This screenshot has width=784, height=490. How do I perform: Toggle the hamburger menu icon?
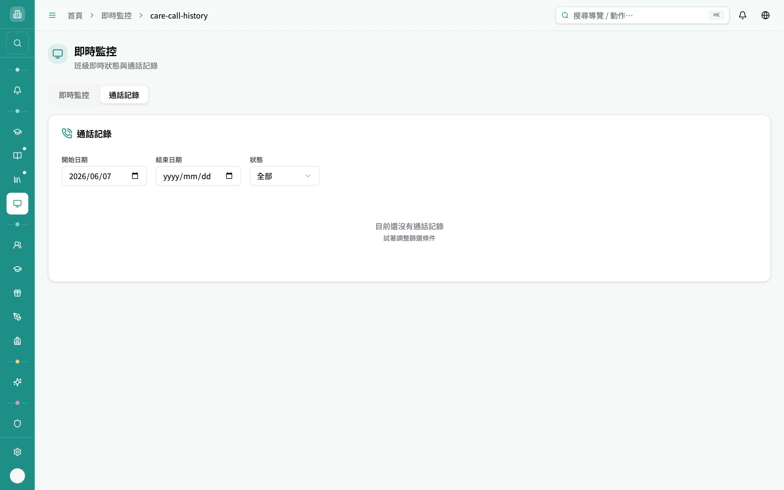(52, 15)
